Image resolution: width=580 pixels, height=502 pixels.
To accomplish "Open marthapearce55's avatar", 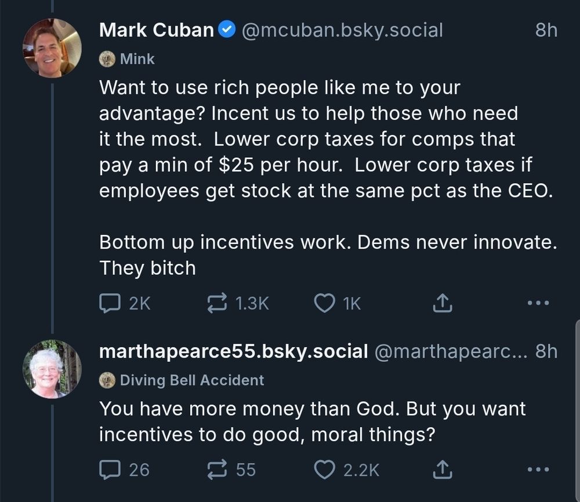I will 52,369.
